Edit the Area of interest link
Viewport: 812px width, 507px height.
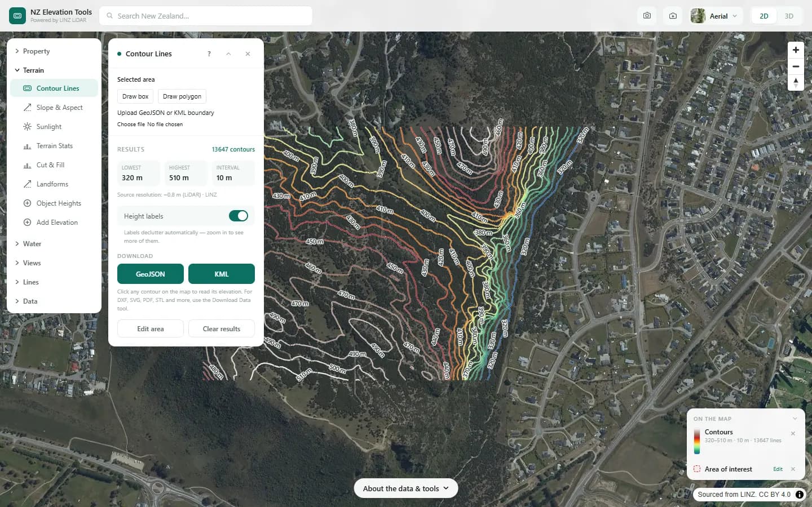pos(778,469)
